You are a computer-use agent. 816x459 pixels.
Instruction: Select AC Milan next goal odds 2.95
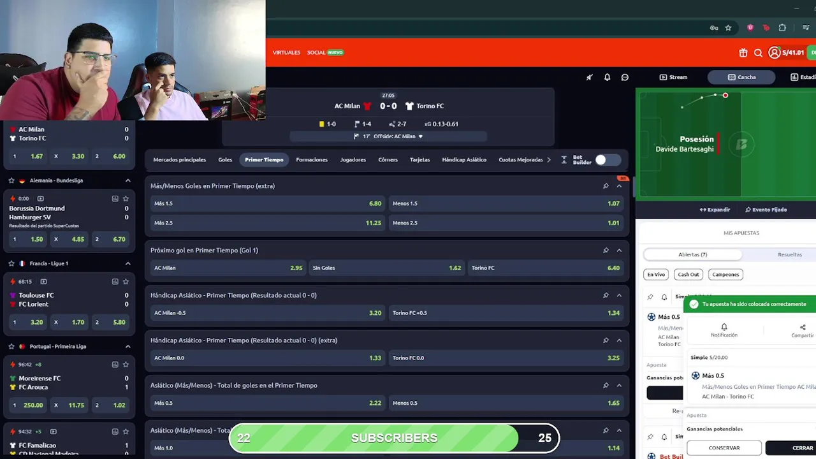[x=228, y=268]
